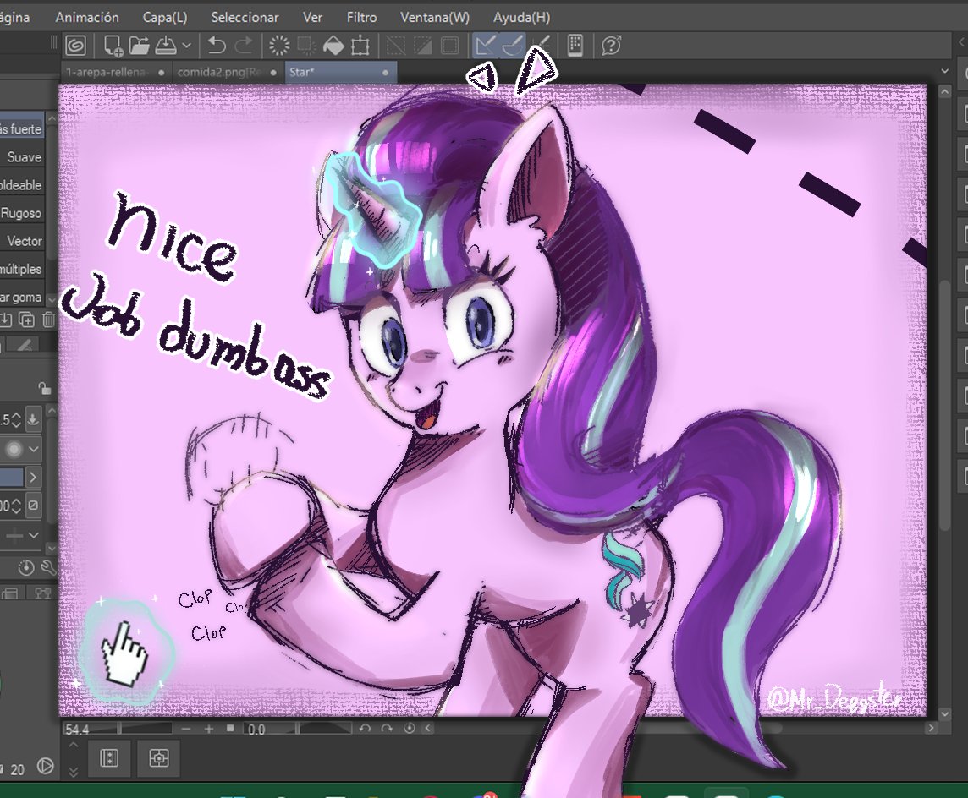
Task: Select the Star* document tab
Action: click(x=341, y=72)
